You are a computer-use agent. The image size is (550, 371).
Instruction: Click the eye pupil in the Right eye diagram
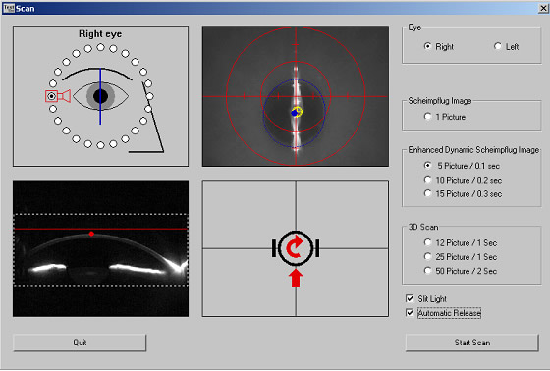click(100, 96)
